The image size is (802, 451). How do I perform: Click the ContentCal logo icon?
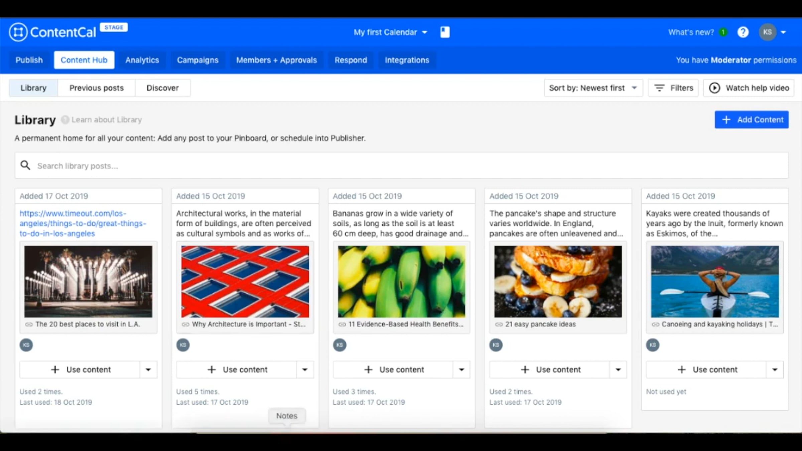click(x=18, y=32)
